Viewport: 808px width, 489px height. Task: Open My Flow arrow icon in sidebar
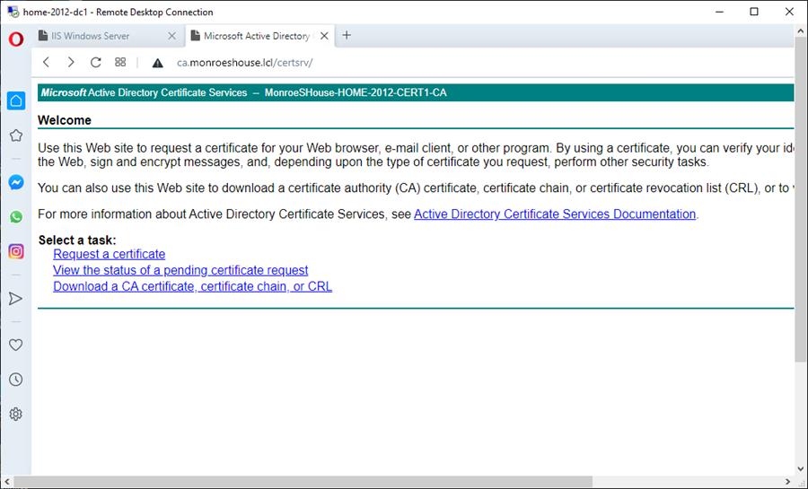pos(15,299)
